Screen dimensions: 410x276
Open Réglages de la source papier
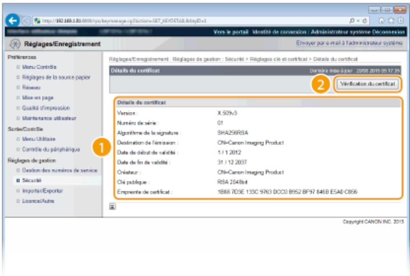click(56, 77)
